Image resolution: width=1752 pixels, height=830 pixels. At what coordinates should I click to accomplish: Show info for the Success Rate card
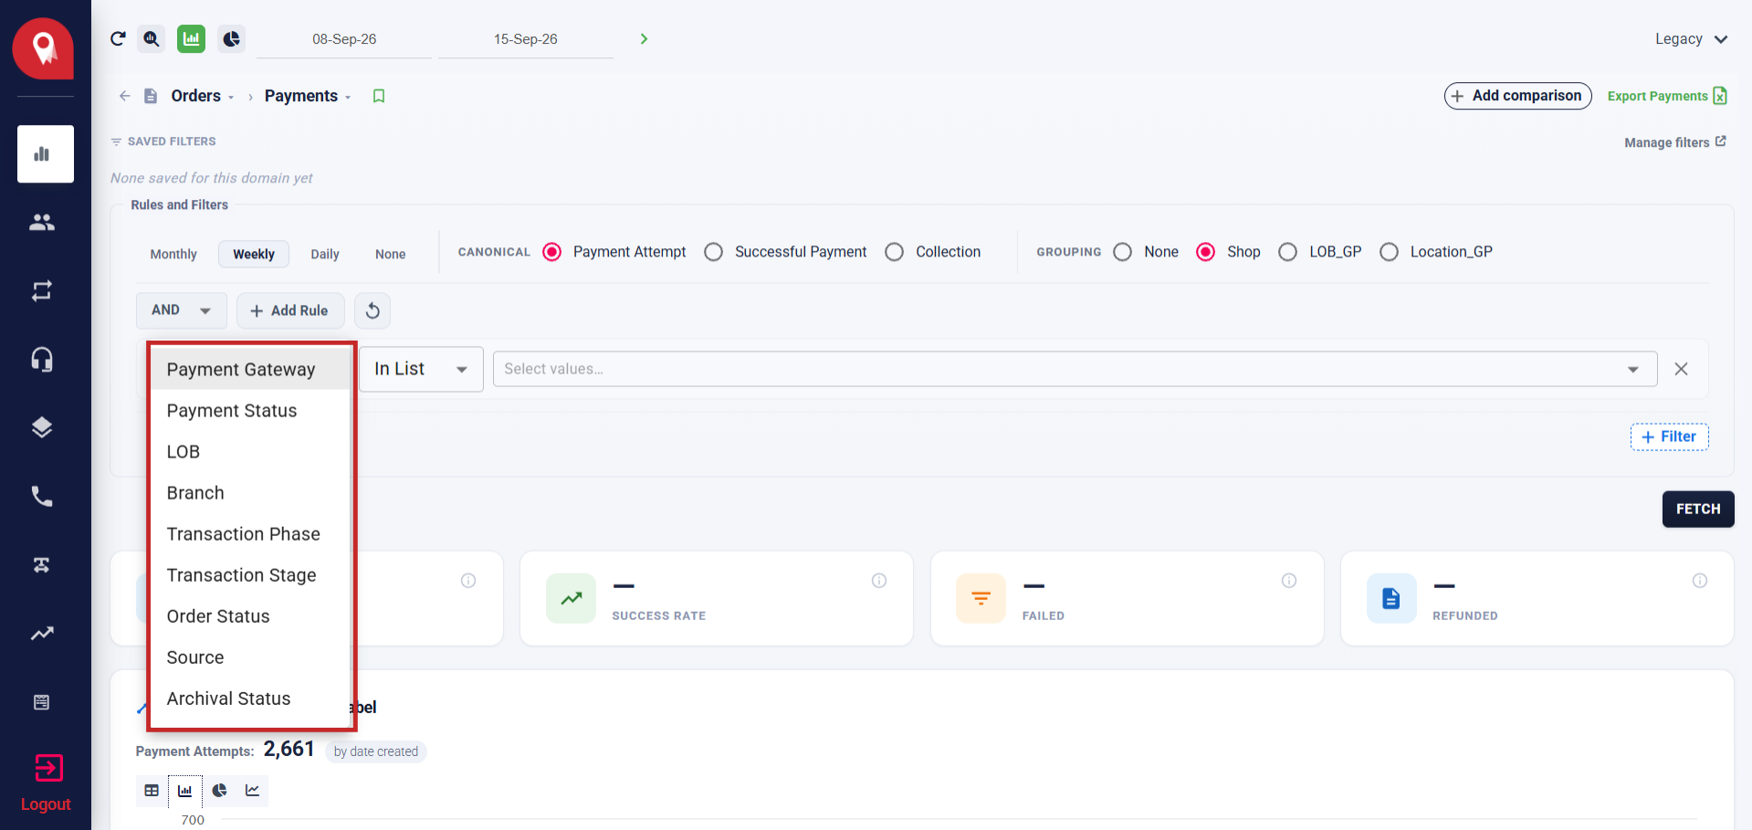tap(879, 581)
